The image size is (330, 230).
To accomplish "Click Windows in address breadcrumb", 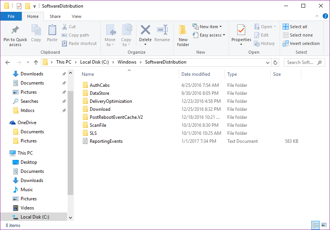I will pyautogui.click(x=127, y=62).
